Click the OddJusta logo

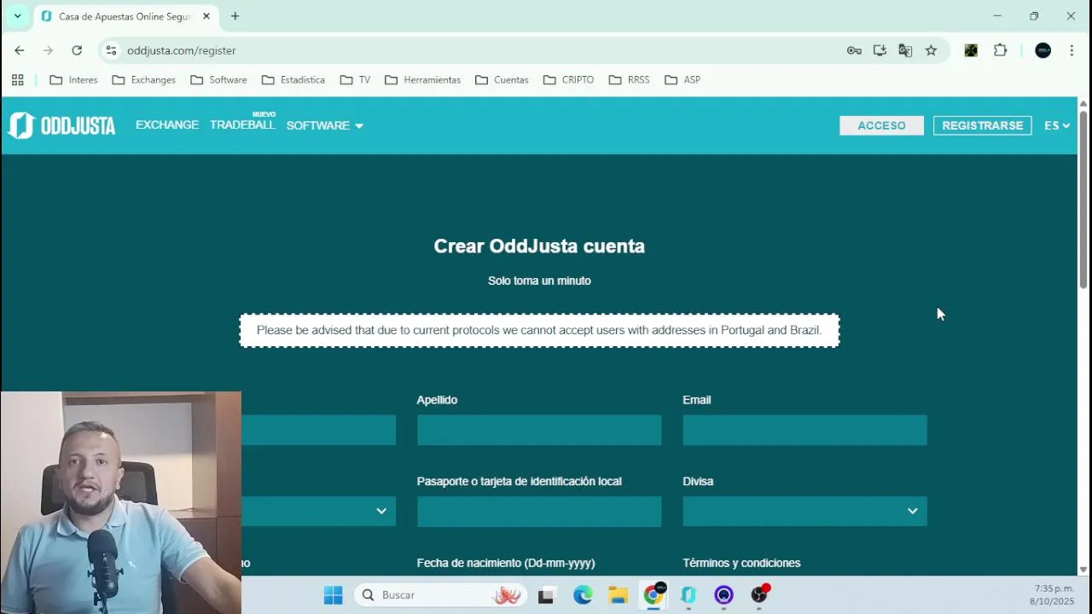(61, 125)
